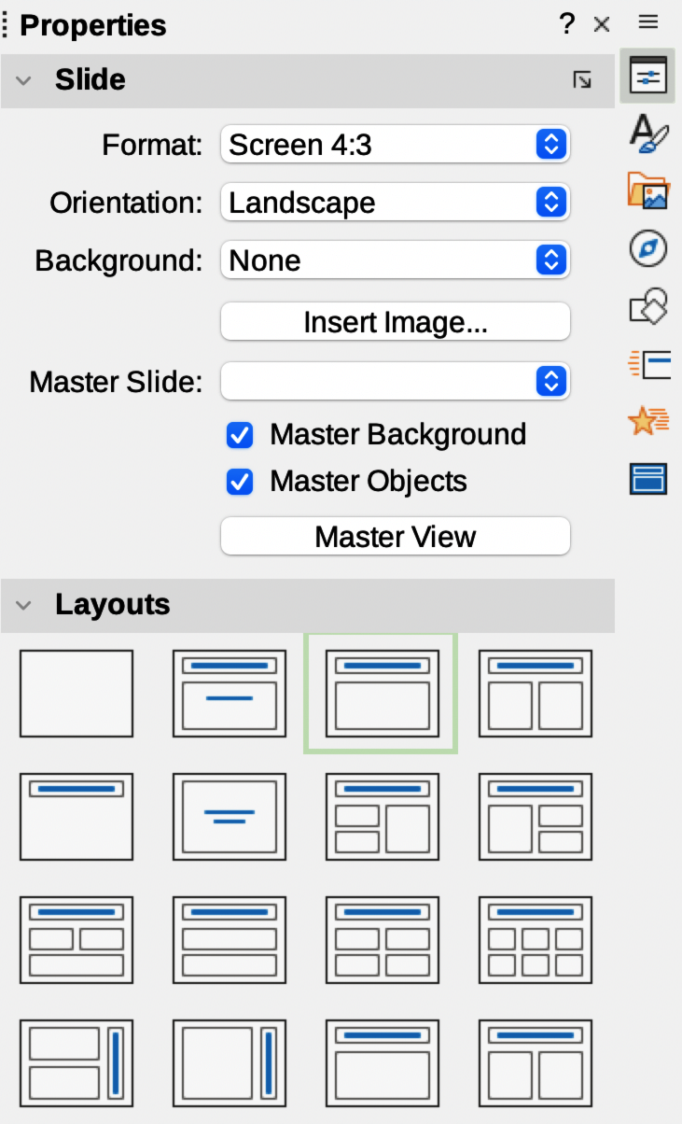Open the Shapes sidebar deck

(x=648, y=306)
